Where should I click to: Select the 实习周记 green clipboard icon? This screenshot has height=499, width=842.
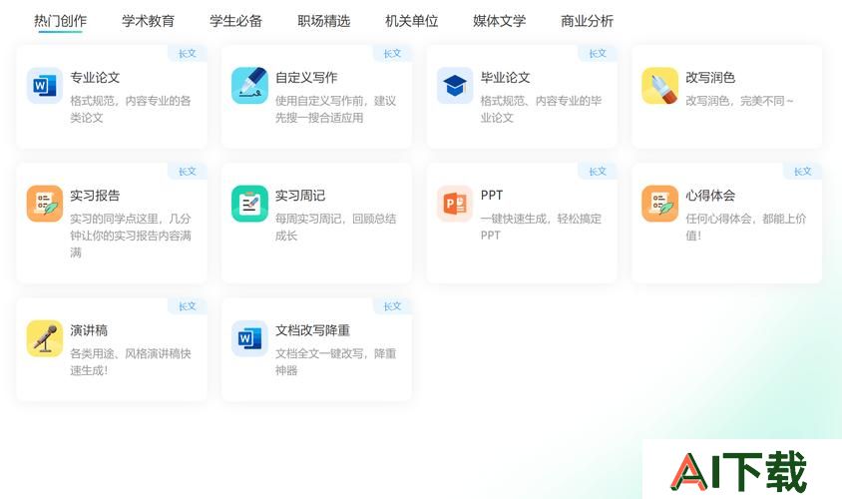click(249, 204)
